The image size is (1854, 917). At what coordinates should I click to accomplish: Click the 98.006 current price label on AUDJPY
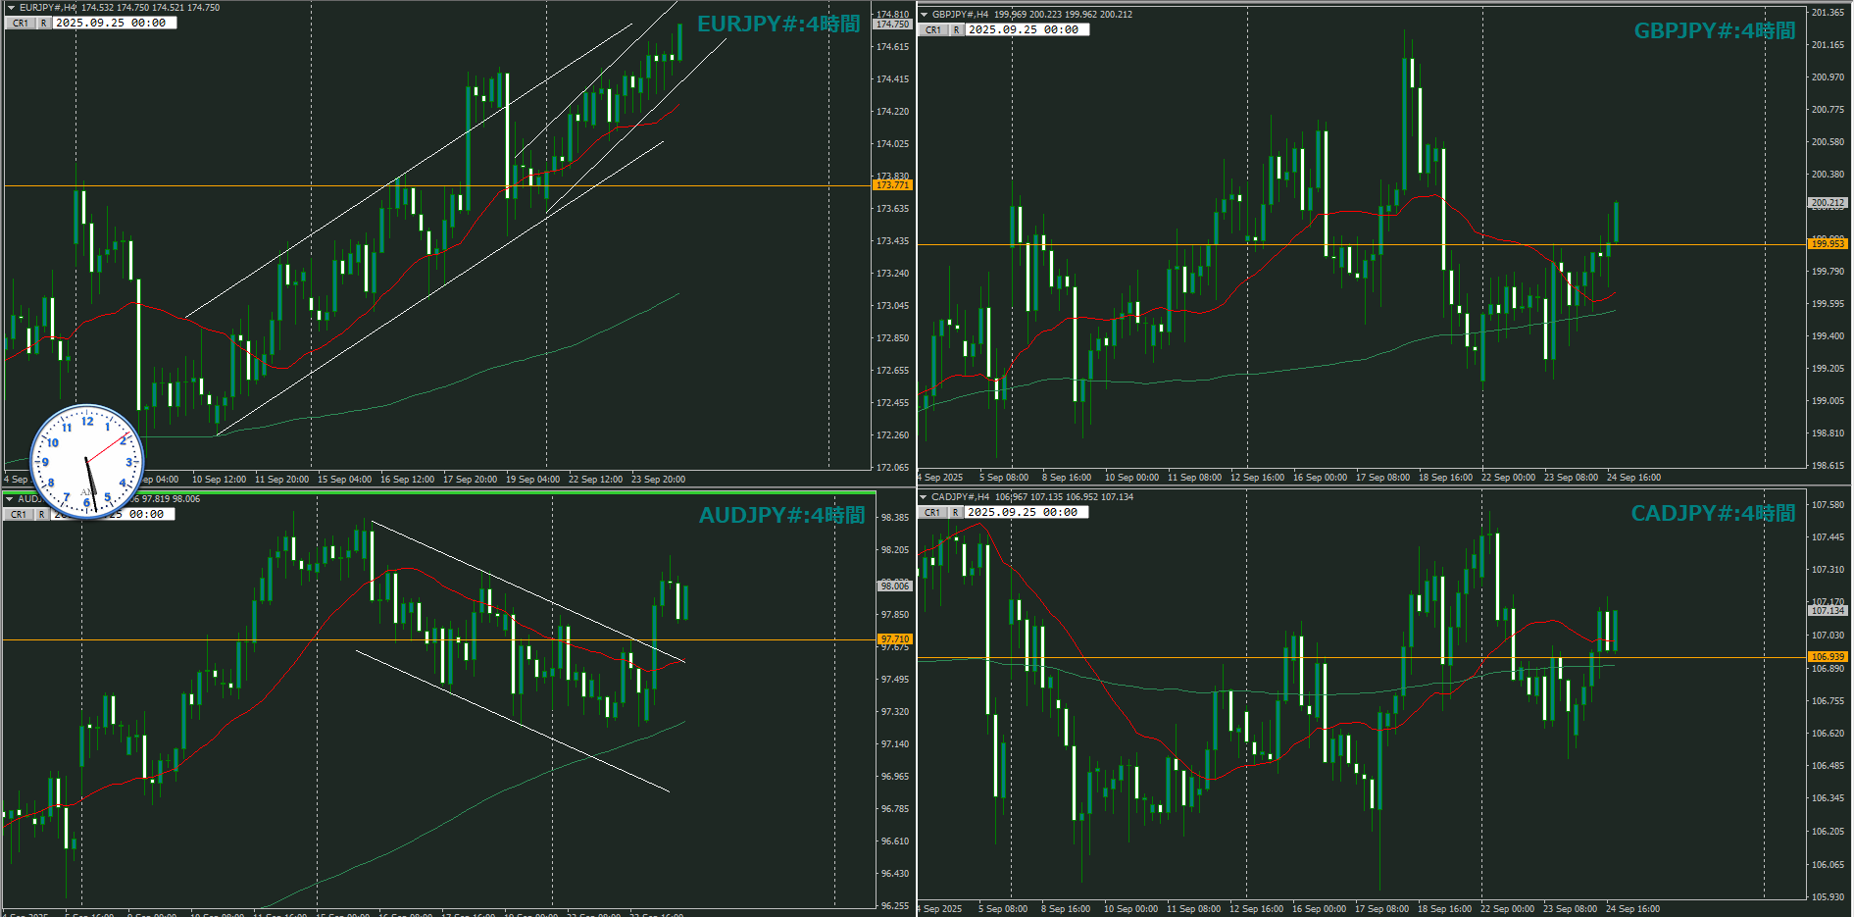894,586
